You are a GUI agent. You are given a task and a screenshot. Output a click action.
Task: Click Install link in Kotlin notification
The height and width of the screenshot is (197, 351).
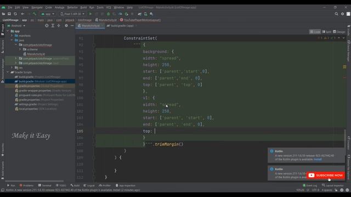point(318,159)
